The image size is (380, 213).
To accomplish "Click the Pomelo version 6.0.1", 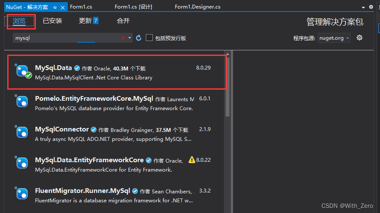I will click(205, 99).
